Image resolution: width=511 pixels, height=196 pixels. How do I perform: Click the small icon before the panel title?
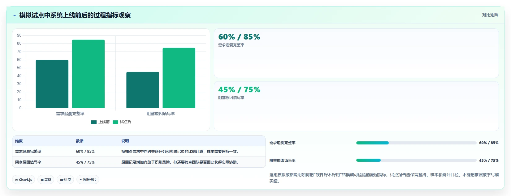coord(15,15)
